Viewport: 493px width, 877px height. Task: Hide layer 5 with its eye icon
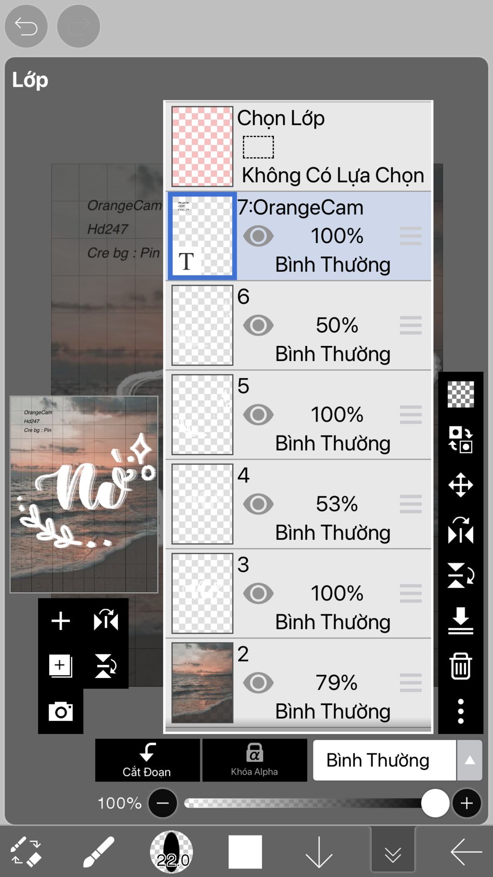coord(259,414)
